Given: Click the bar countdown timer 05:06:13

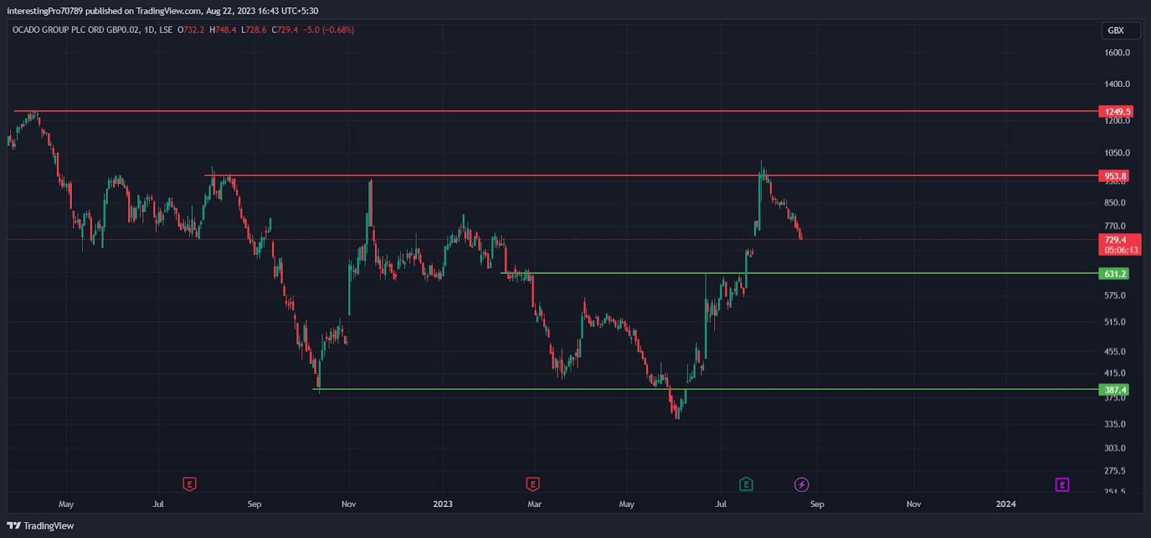Looking at the screenshot, I should 1121,250.
